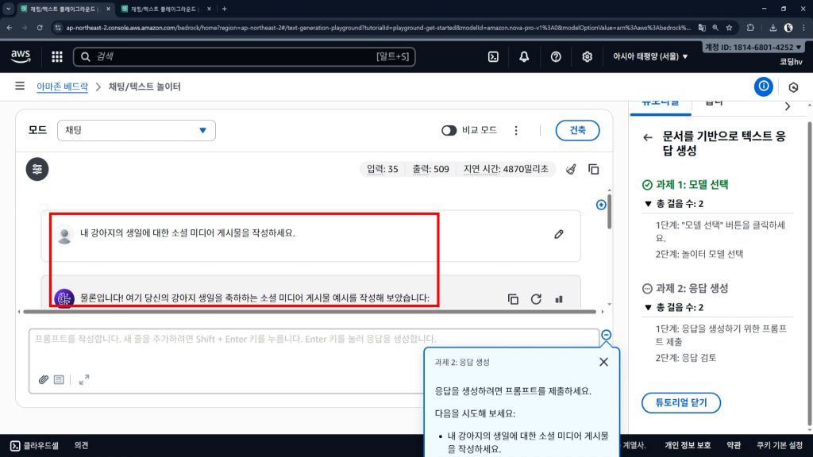
Task: Open the AWS services grid menu
Action: [x=57, y=56]
